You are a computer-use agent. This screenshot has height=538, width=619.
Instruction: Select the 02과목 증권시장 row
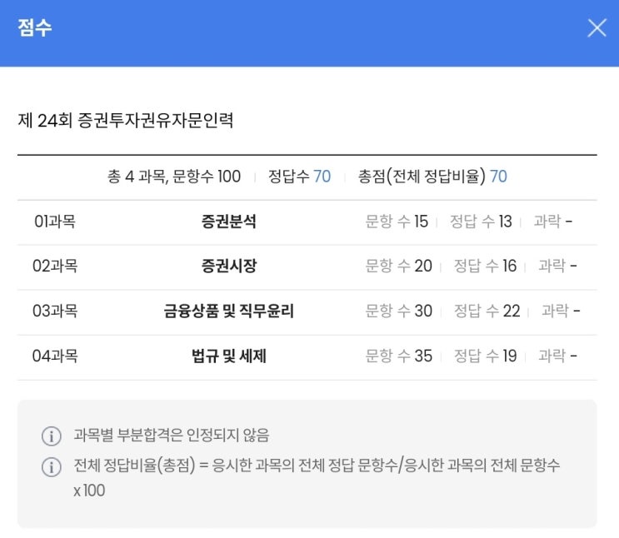307,267
